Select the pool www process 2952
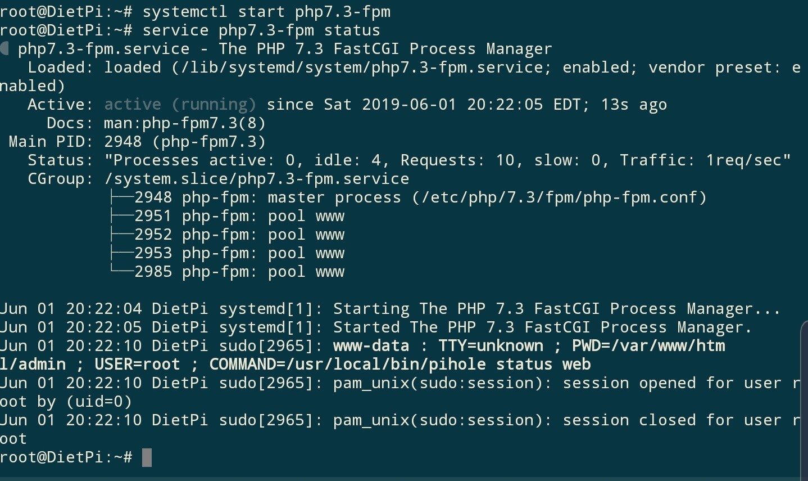Image resolution: width=808 pixels, height=481 pixels. pyautogui.click(x=239, y=235)
